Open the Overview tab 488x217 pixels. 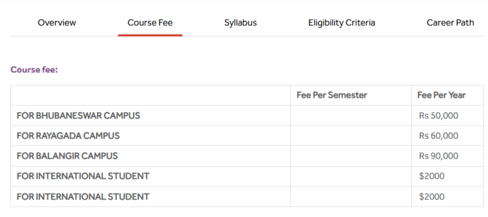pyautogui.click(x=57, y=23)
